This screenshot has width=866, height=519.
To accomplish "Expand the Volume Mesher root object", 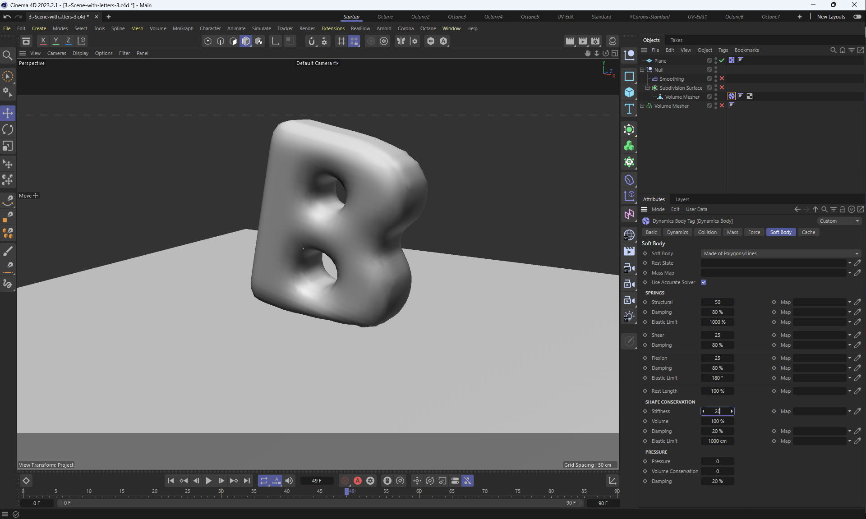I will pos(642,106).
